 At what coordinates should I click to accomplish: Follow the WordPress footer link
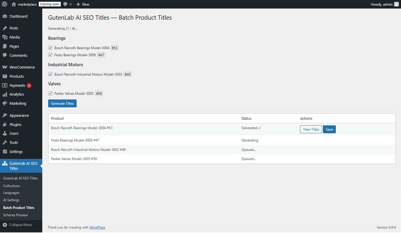click(97, 227)
